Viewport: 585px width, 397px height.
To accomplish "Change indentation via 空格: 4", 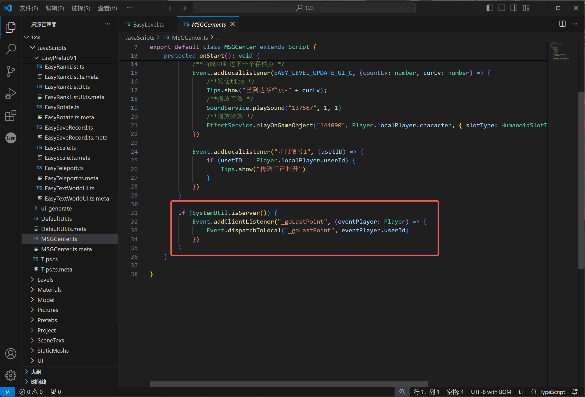I will coord(455,392).
